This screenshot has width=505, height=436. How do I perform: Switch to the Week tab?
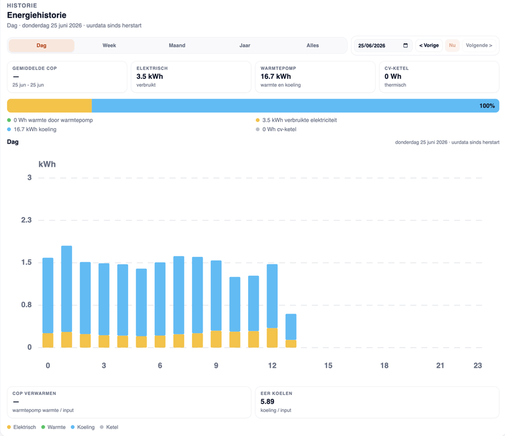[109, 45]
